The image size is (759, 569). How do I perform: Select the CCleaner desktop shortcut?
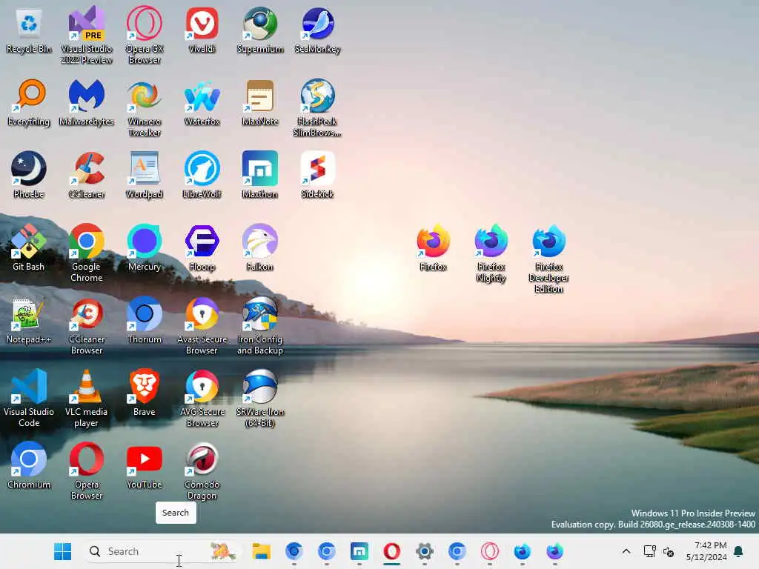coord(87,175)
